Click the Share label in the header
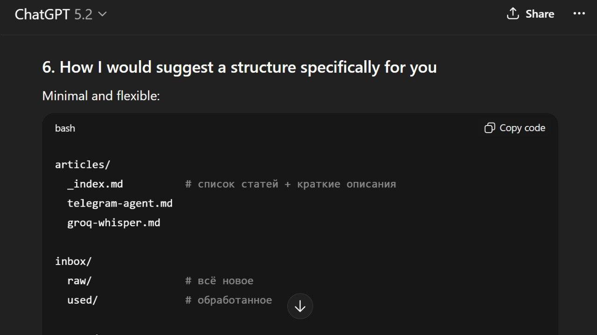 tap(540, 14)
